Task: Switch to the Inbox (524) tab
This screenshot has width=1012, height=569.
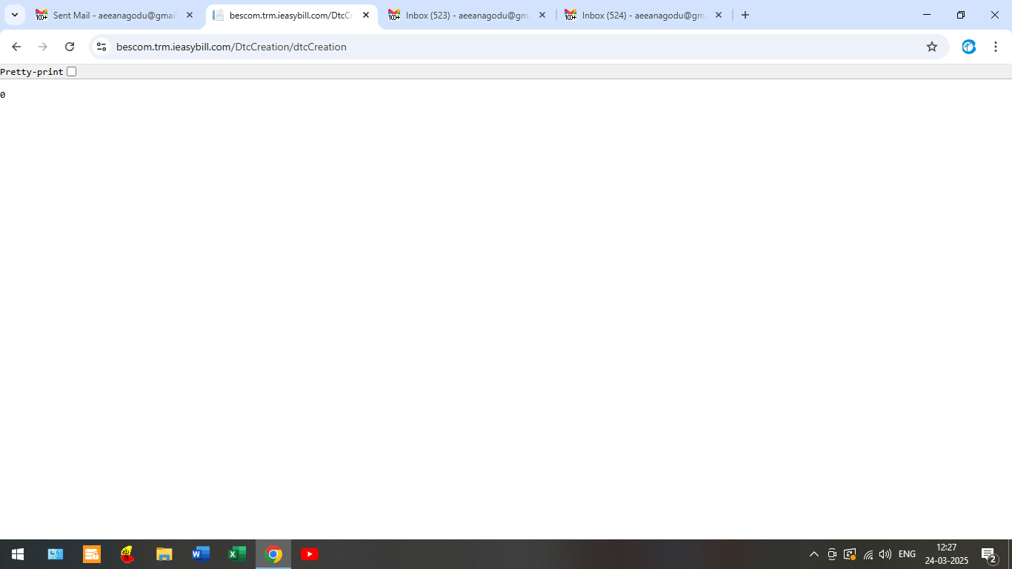Action: tap(644, 15)
